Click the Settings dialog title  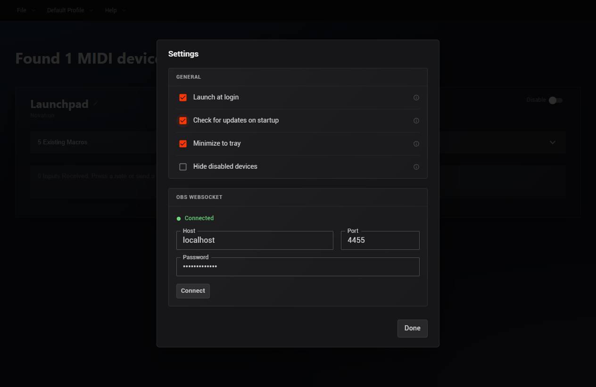pyautogui.click(x=183, y=54)
